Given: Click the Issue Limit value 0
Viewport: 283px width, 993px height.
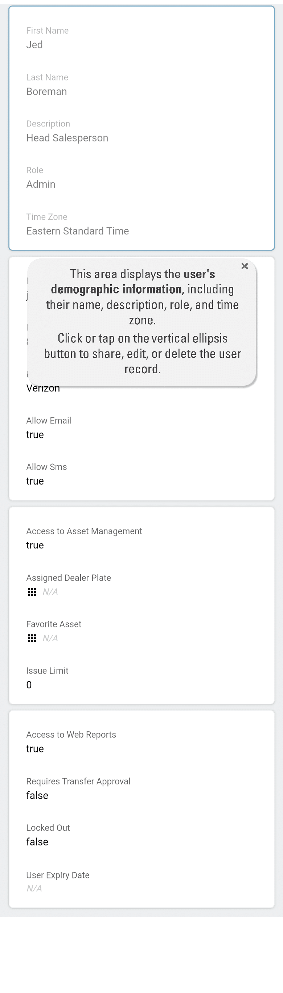Looking at the screenshot, I should (29, 685).
